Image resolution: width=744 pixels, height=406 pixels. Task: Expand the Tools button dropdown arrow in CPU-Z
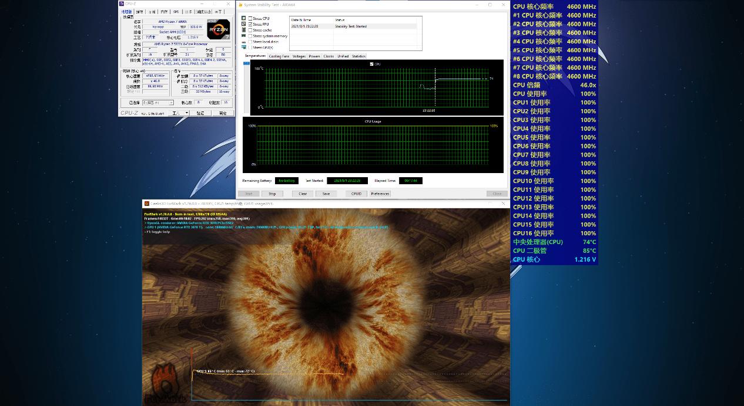pos(187,113)
